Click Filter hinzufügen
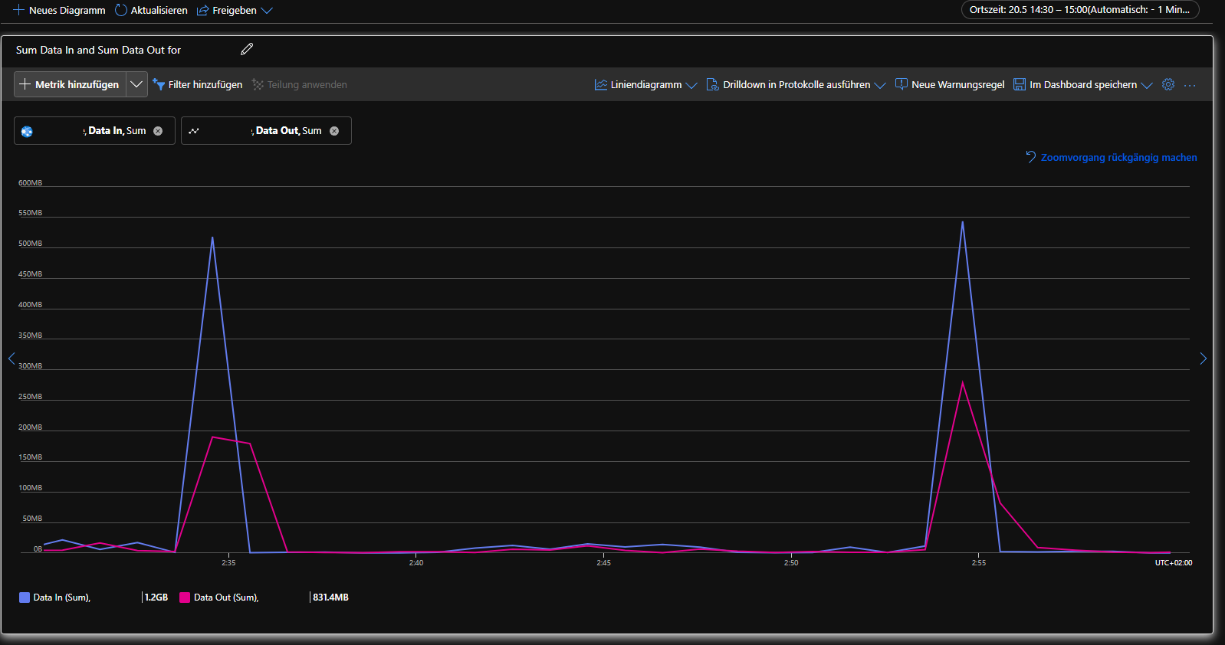 pos(198,84)
